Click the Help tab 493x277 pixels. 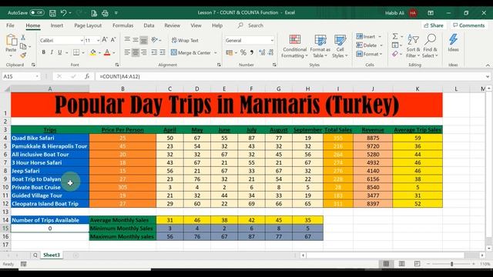click(x=217, y=25)
